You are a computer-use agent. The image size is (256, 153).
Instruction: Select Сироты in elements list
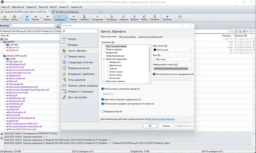[x=113, y=68]
